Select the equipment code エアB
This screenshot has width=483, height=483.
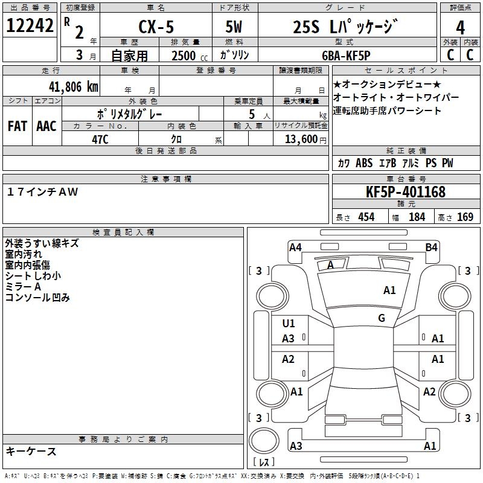point(388,163)
